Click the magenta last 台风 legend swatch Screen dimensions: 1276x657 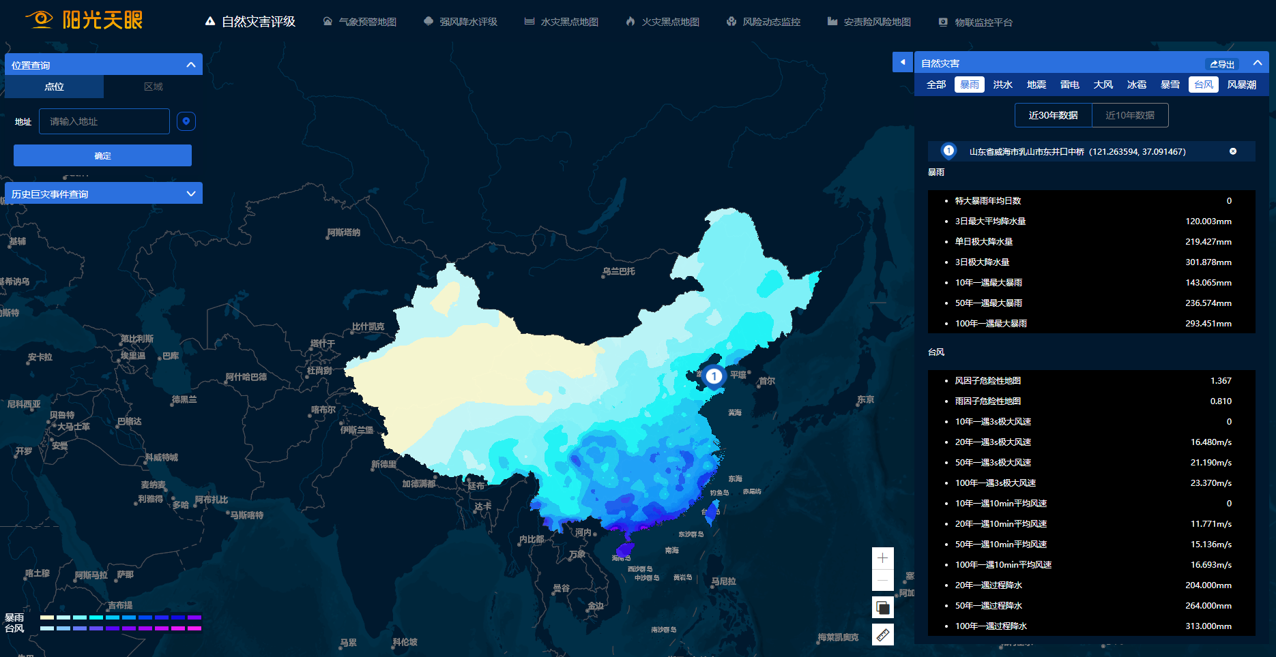click(x=194, y=628)
